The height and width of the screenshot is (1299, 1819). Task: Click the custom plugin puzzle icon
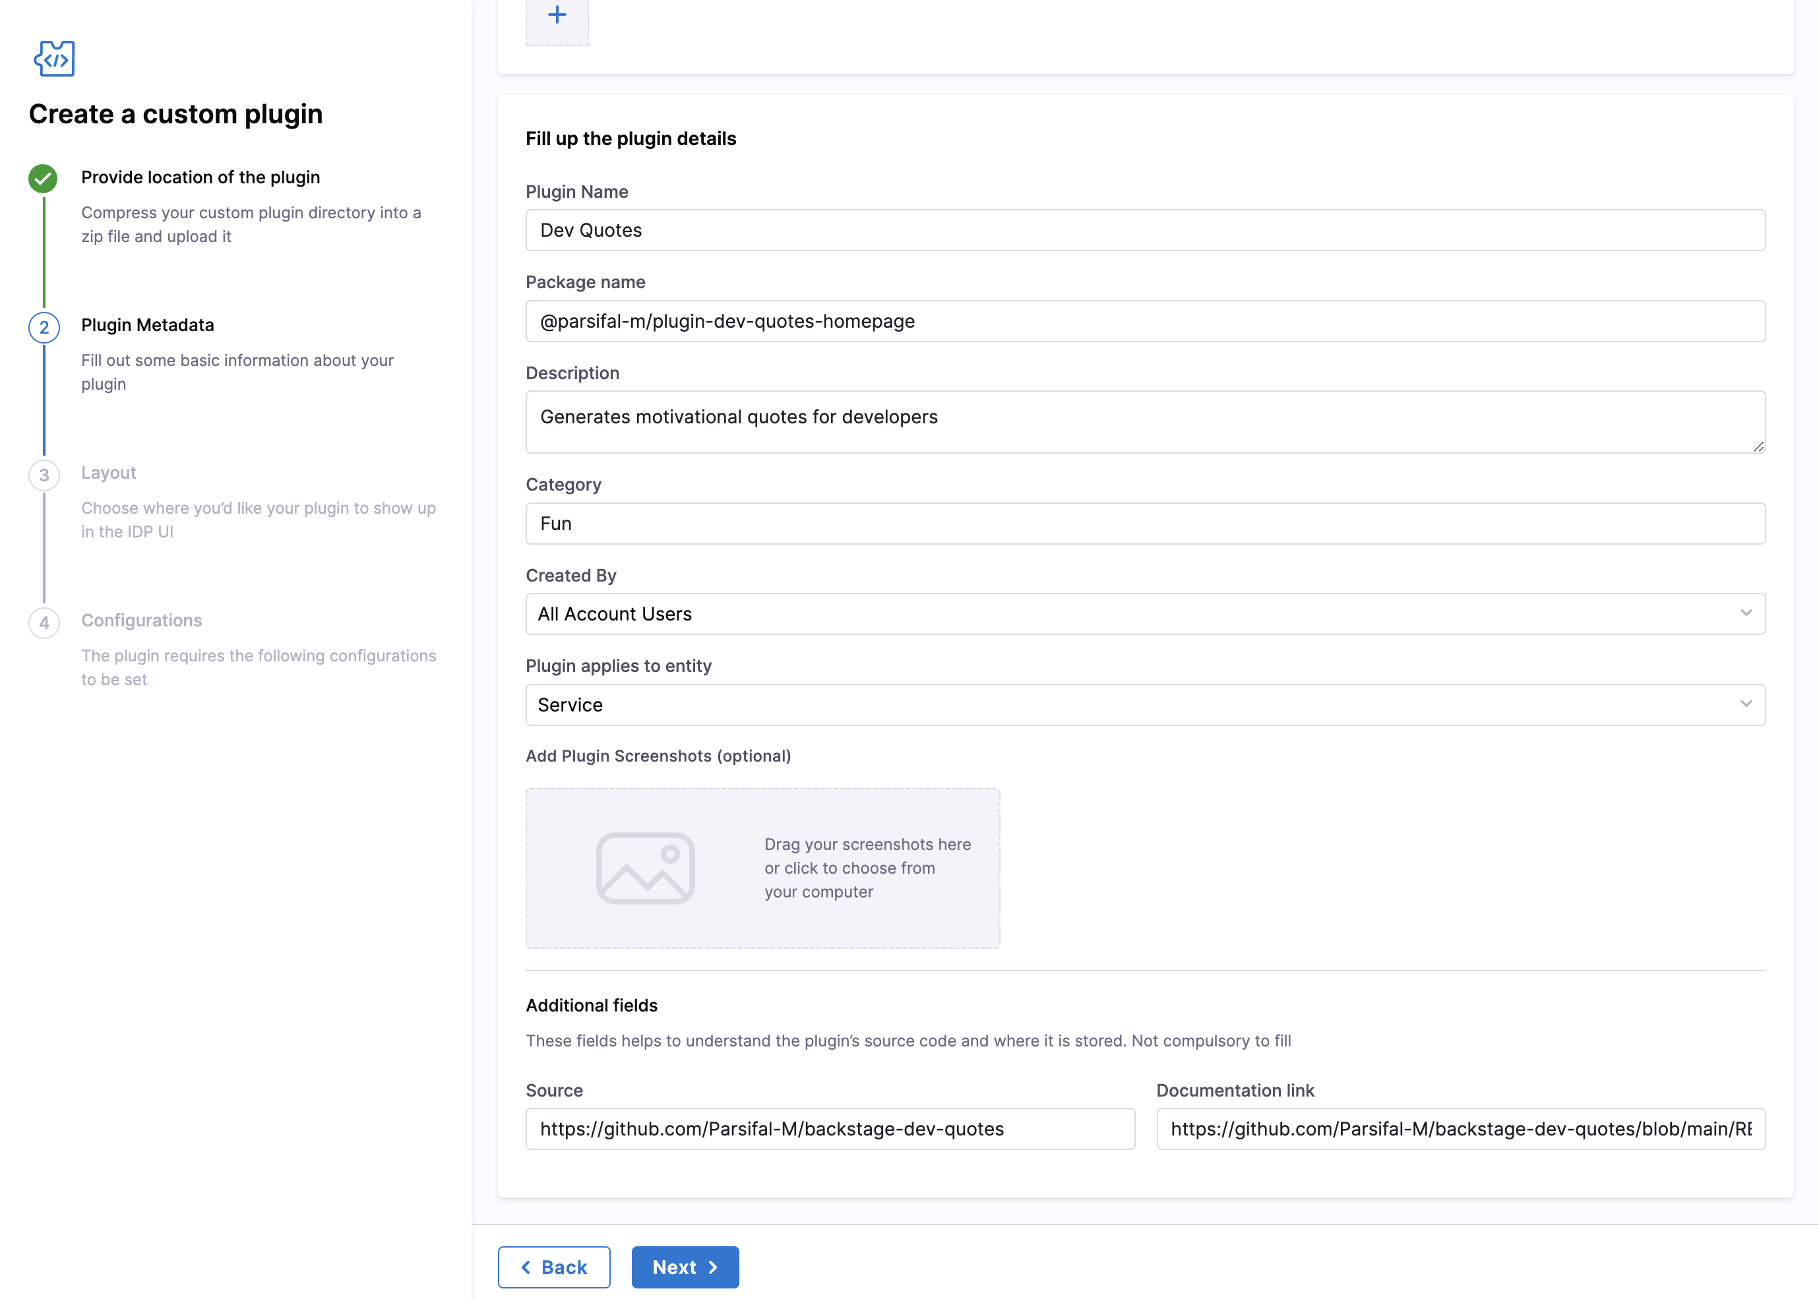click(x=54, y=59)
